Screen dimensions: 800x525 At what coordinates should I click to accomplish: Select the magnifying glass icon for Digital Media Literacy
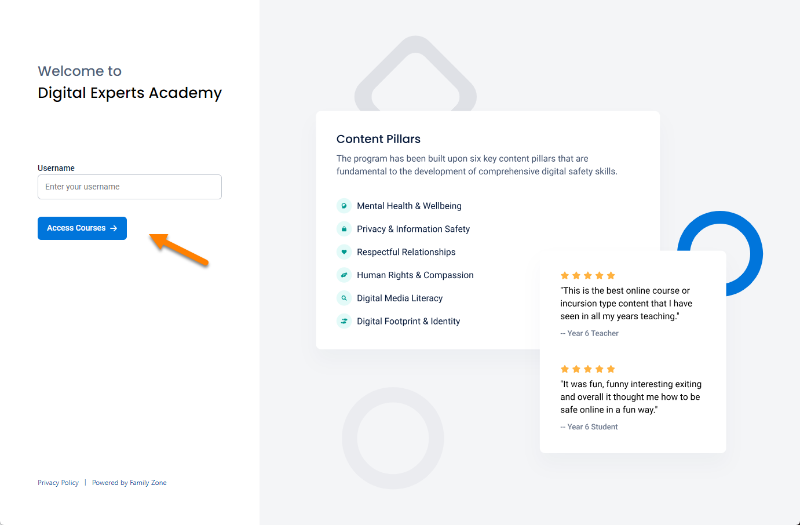pos(344,298)
